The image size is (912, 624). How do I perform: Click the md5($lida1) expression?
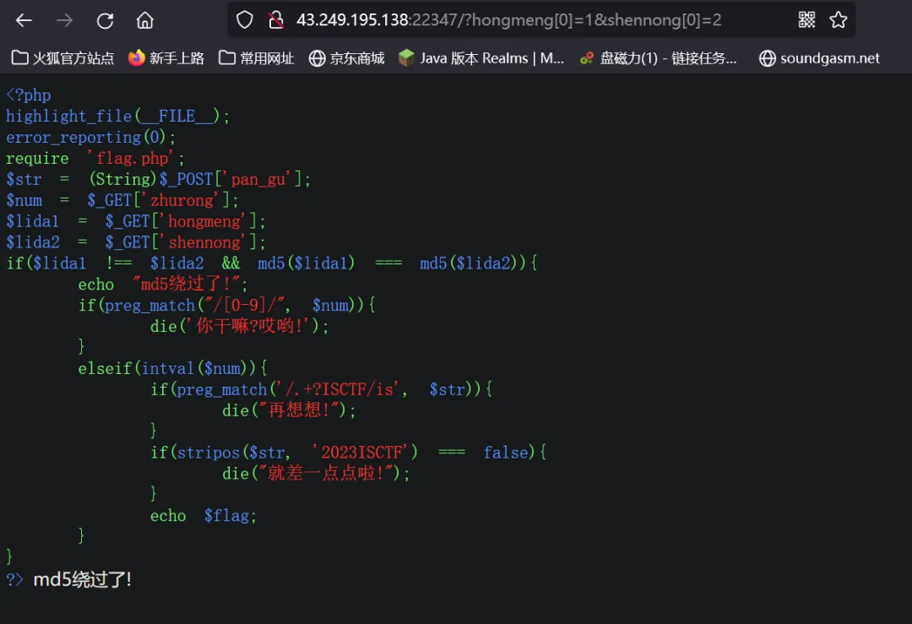pos(306,263)
